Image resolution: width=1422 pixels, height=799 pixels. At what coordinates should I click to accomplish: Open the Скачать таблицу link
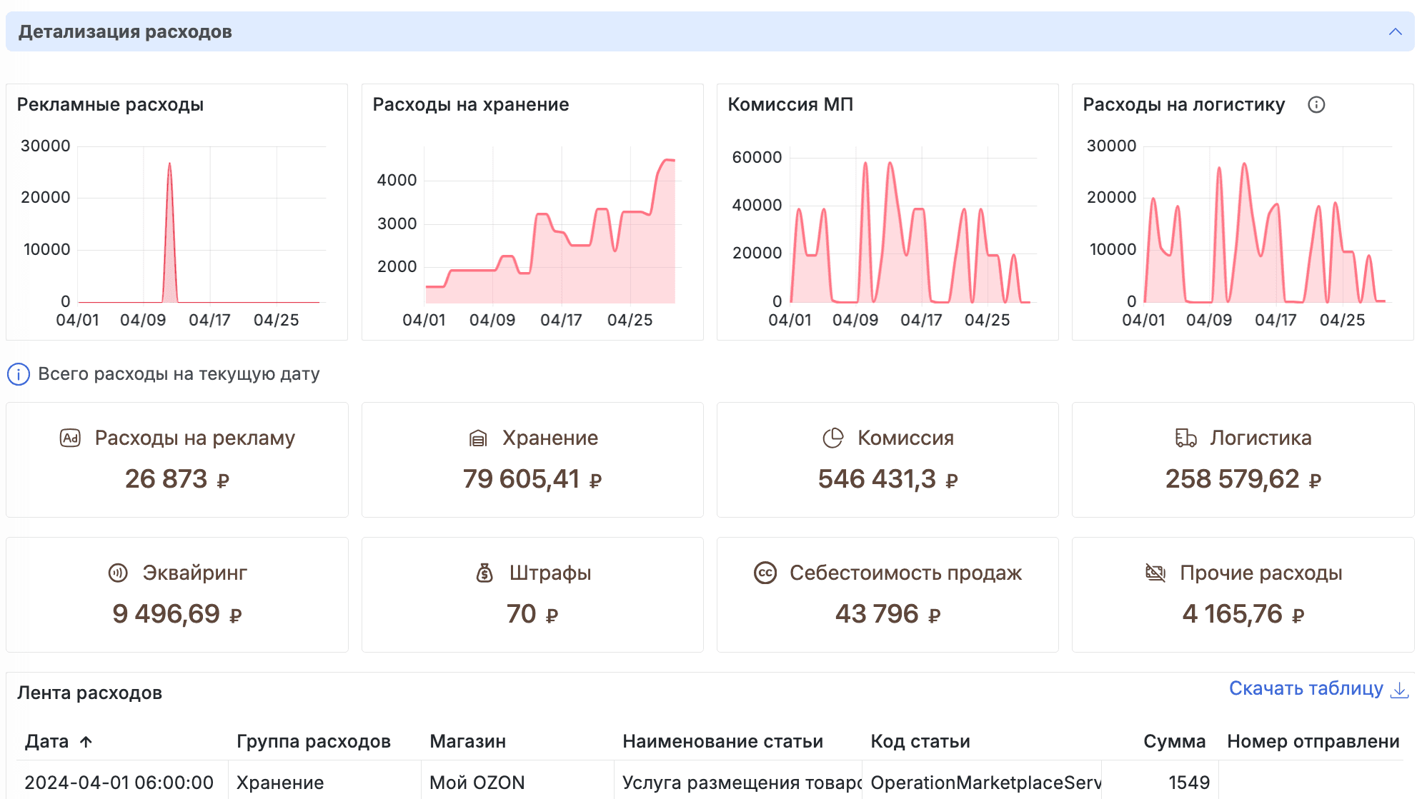[1305, 688]
